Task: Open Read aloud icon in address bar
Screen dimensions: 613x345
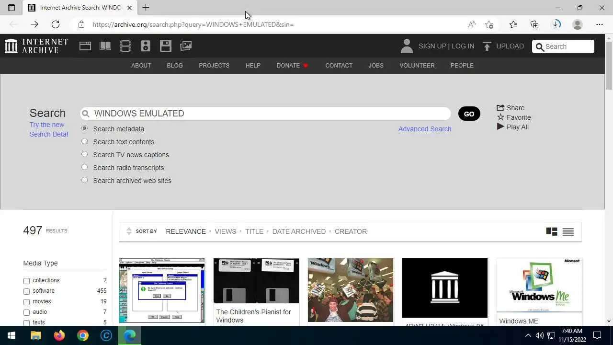Action: coord(472,24)
